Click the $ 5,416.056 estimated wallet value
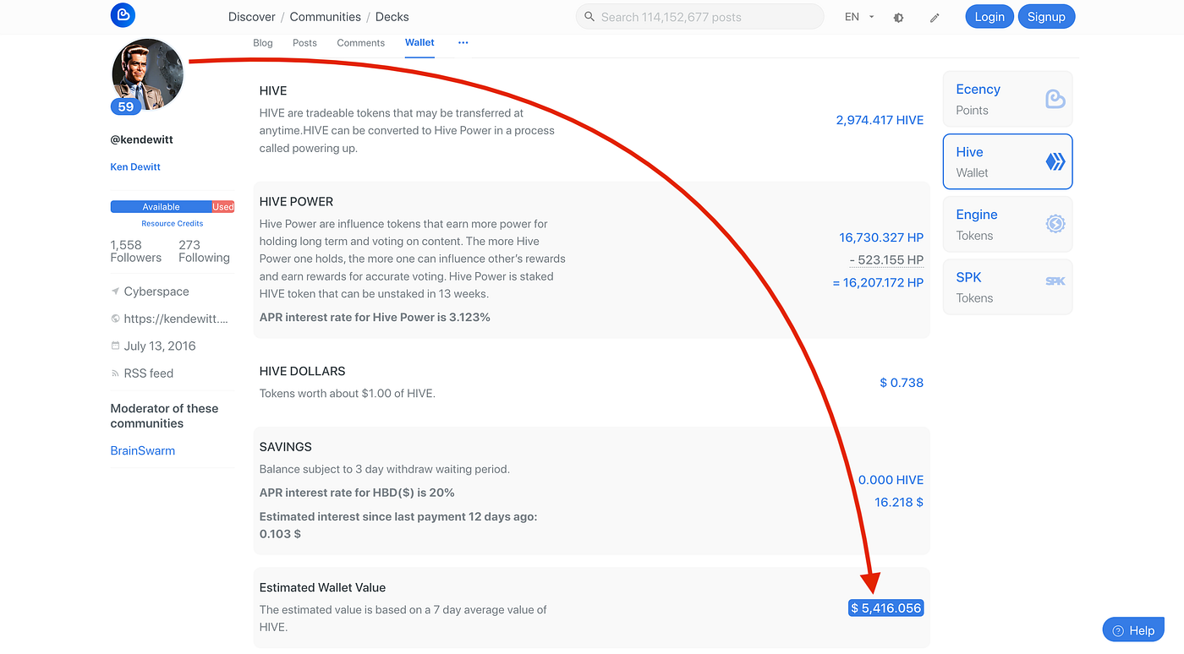 (x=886, y=608)
